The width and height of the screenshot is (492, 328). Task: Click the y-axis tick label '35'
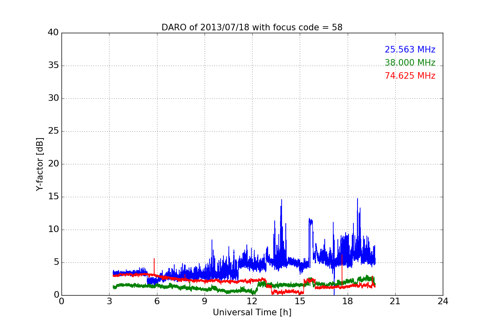tap(53, 66)
